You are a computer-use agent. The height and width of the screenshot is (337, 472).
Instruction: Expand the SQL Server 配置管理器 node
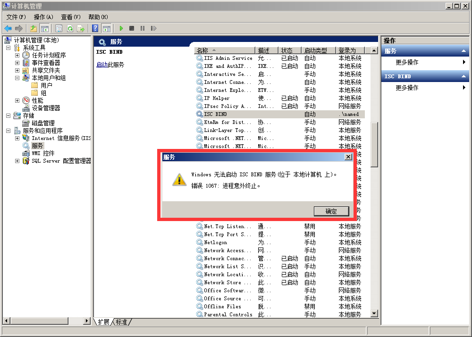[x=17, y=161]
